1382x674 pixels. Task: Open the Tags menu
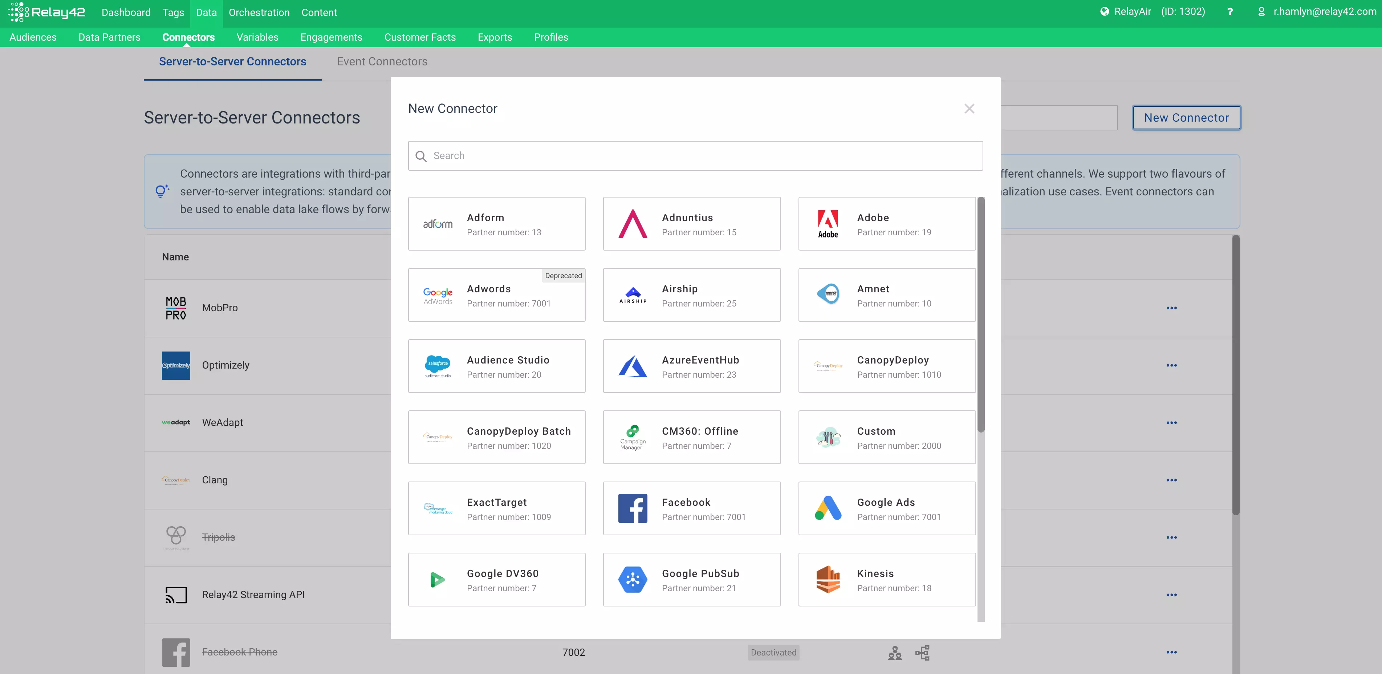coord(173,12)
